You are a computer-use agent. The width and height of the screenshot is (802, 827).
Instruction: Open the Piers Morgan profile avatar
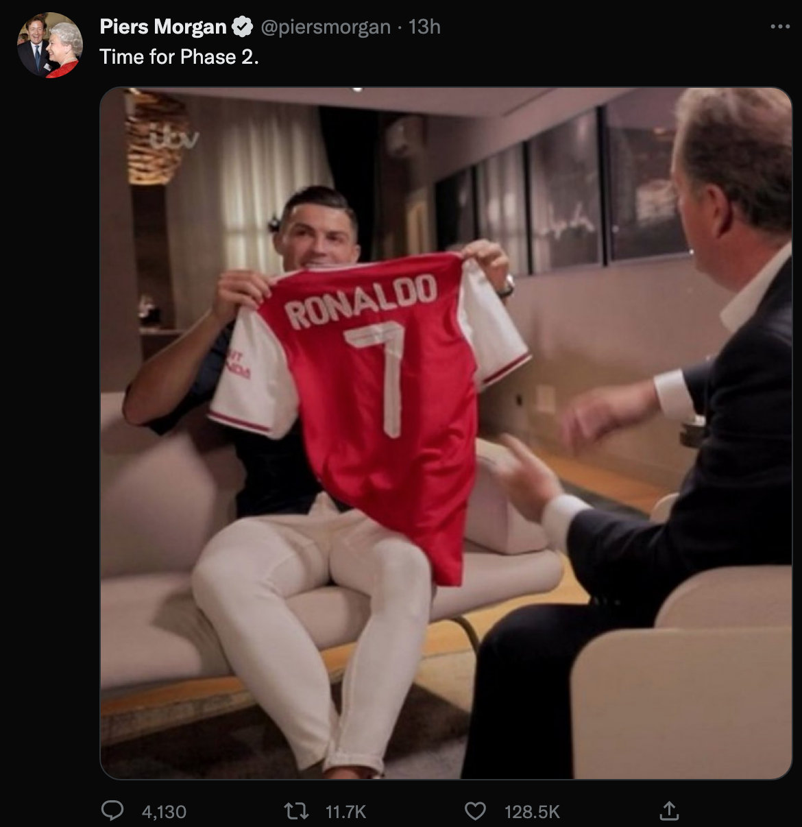click(49, 45)
